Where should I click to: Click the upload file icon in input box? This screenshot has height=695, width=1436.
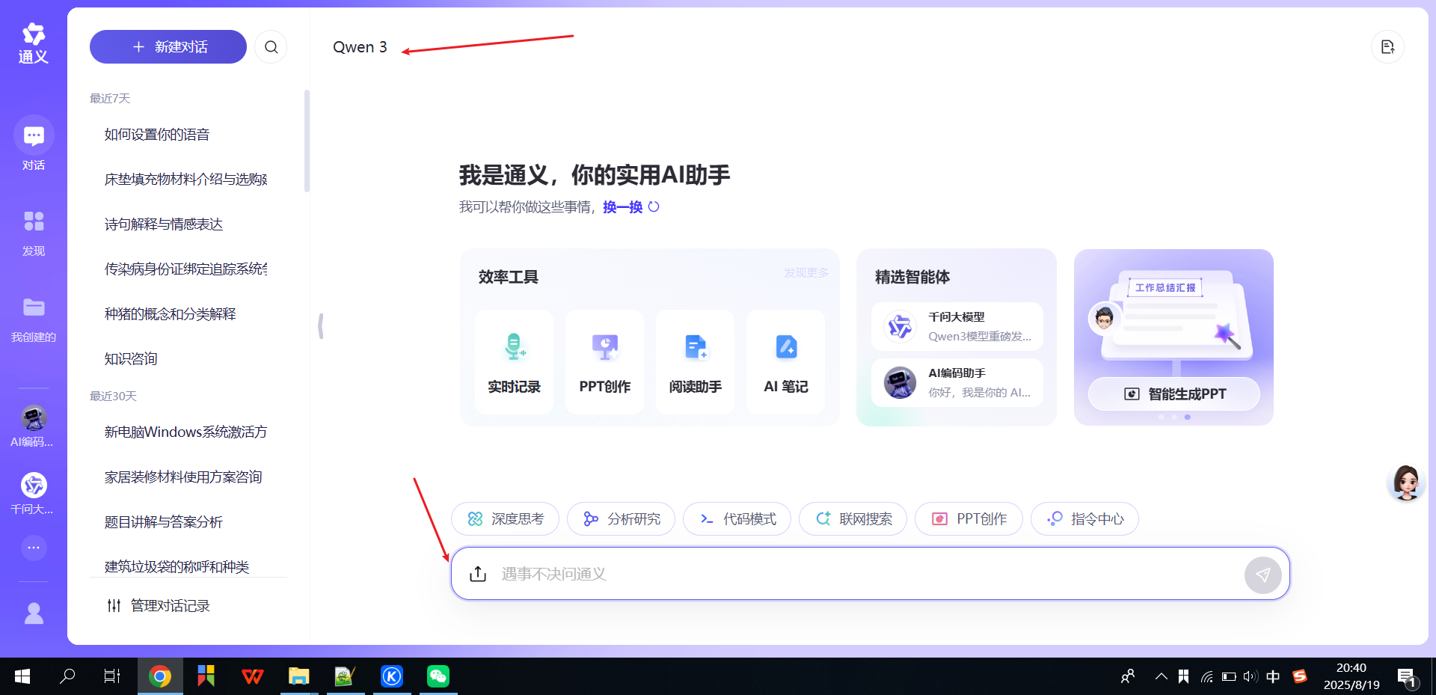pyautogui.click(x=478, y=574)
